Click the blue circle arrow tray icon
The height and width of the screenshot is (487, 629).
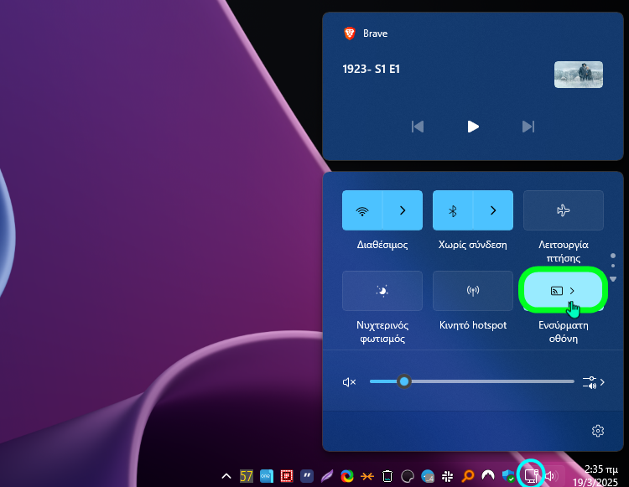coord(428,476)
